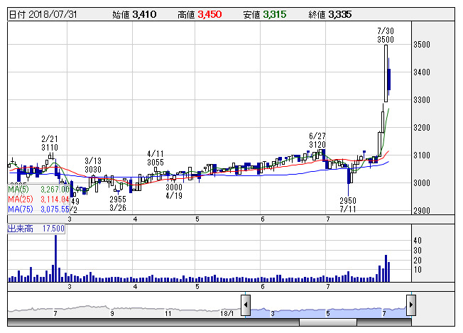
Task: Click the 6/27 3120 high marker
Action: (x=317, y=139)
